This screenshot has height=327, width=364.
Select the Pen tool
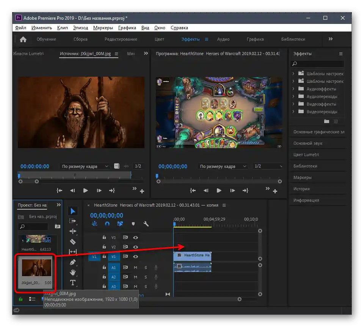point(73,262)
